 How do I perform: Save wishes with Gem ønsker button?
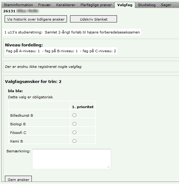click(19, 179)
